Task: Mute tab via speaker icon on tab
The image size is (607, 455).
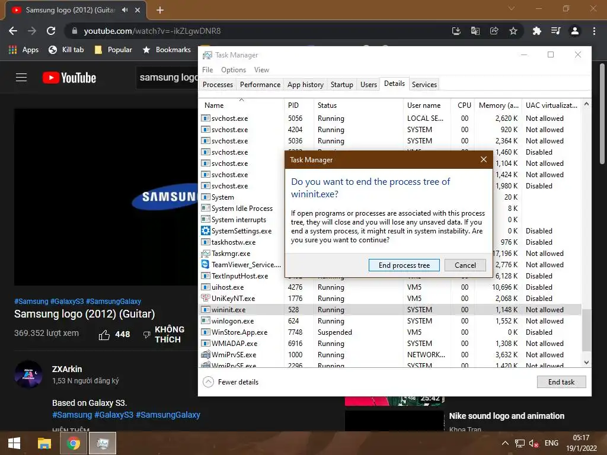Action: [x=124, y=10]
